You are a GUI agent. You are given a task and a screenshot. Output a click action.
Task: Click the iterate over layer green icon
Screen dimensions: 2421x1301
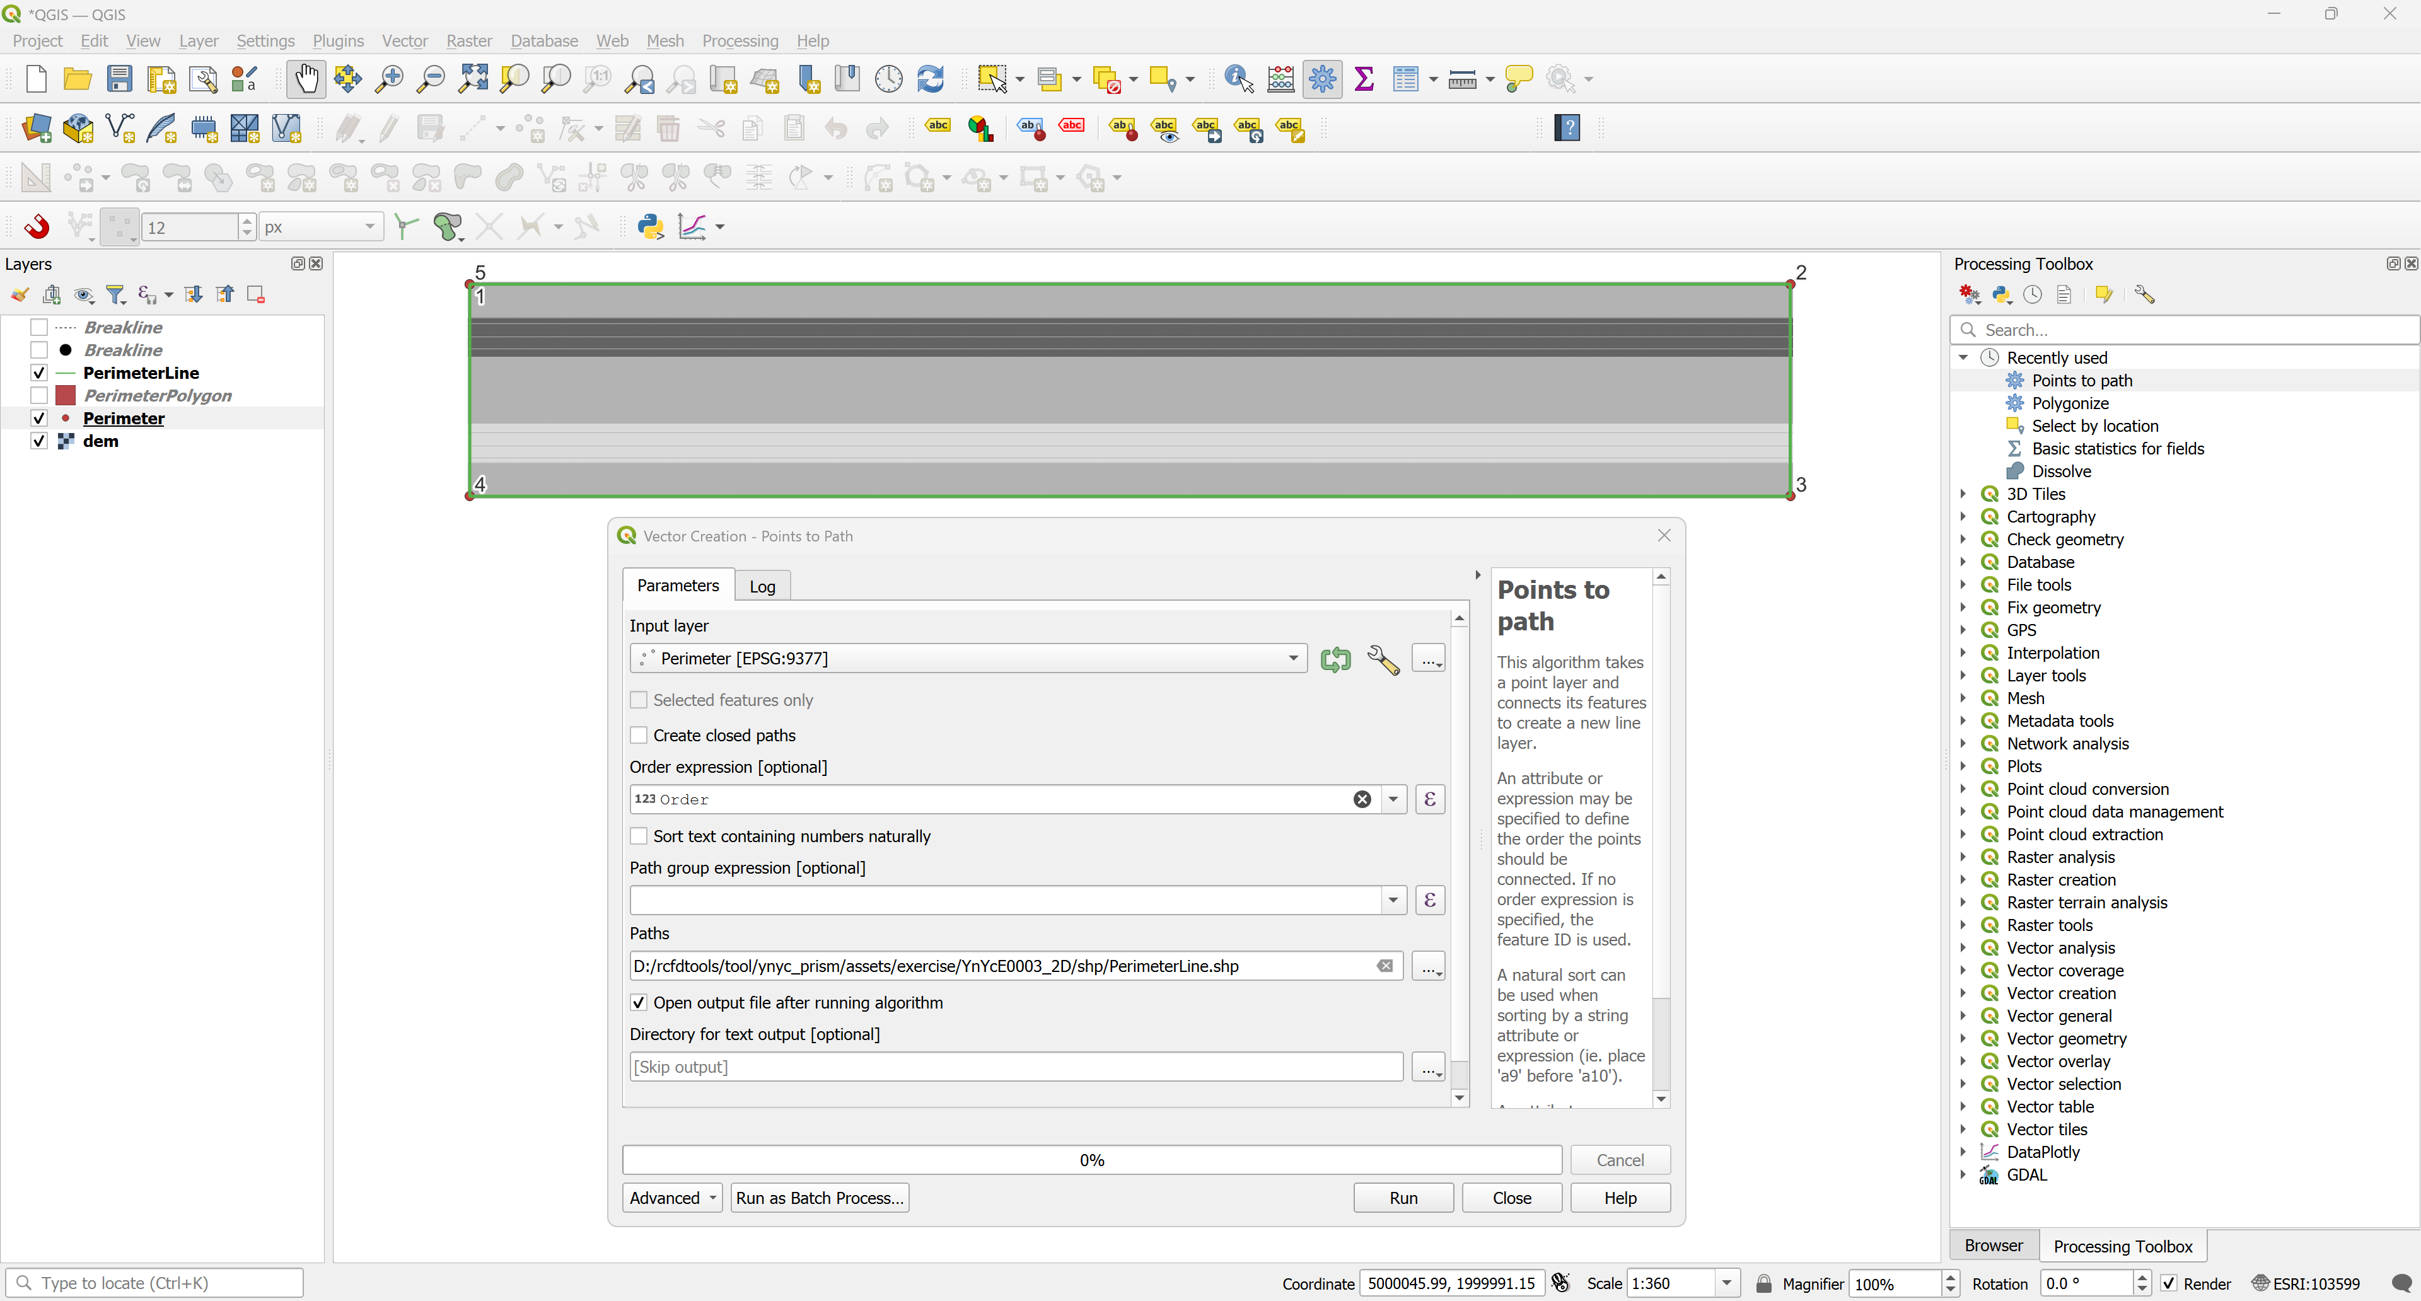pos(1335,659)
